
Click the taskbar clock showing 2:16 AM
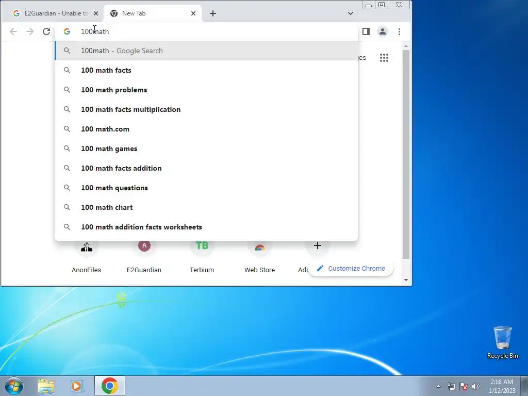502,386
